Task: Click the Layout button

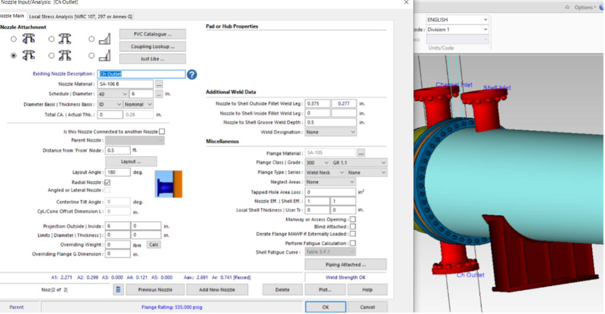Action: 131,162
